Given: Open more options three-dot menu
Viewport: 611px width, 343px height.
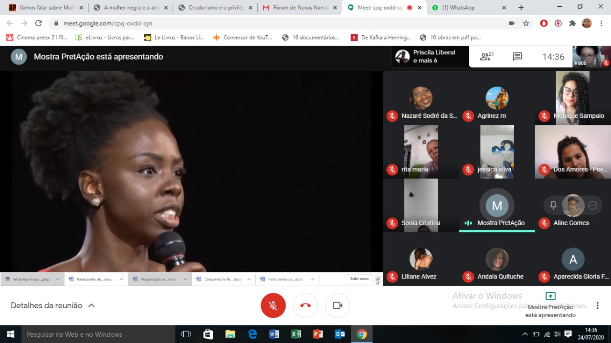Looking at the screenshot, I should click(597, 305).
